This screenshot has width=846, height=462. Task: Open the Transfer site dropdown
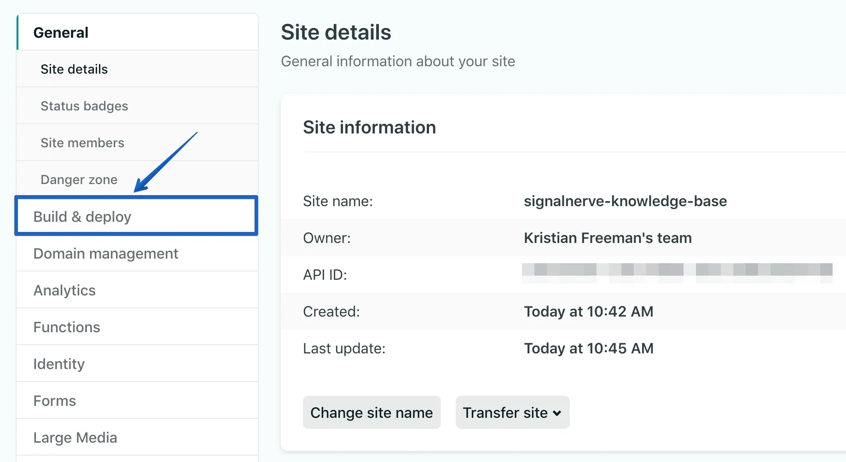click(512, 412)
